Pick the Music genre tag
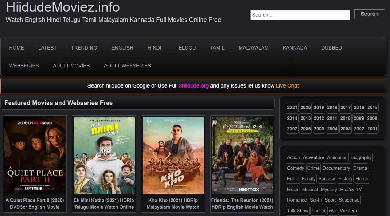This screenshot has height=216, width=390. click(293, 190)
